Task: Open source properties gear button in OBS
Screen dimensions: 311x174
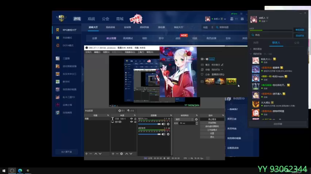Action: [x=122, y=111]
